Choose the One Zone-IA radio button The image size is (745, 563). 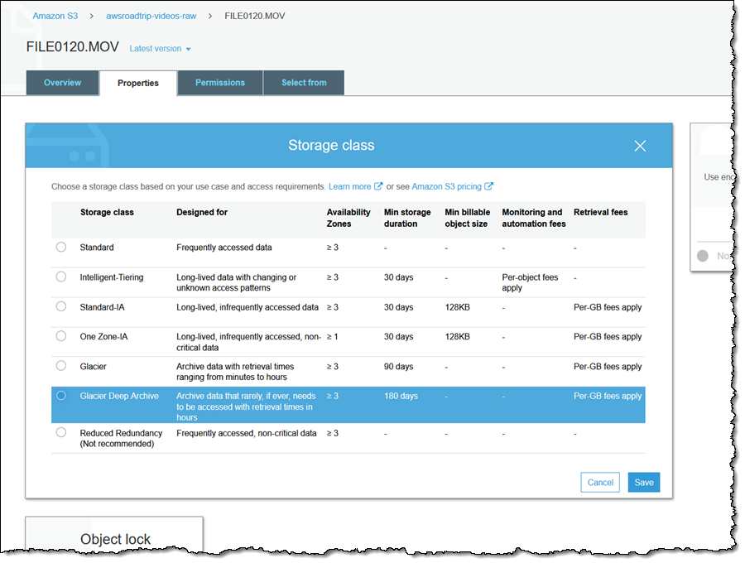tap(60, 336)
